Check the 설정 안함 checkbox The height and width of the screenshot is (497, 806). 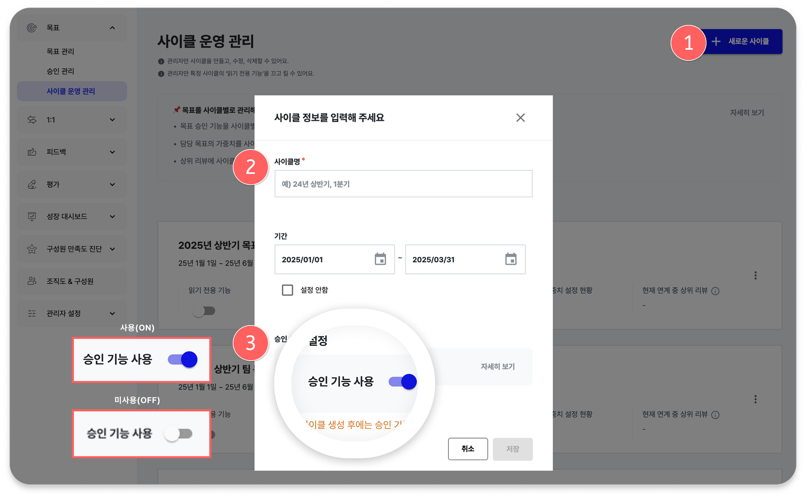tap(287, 290)
